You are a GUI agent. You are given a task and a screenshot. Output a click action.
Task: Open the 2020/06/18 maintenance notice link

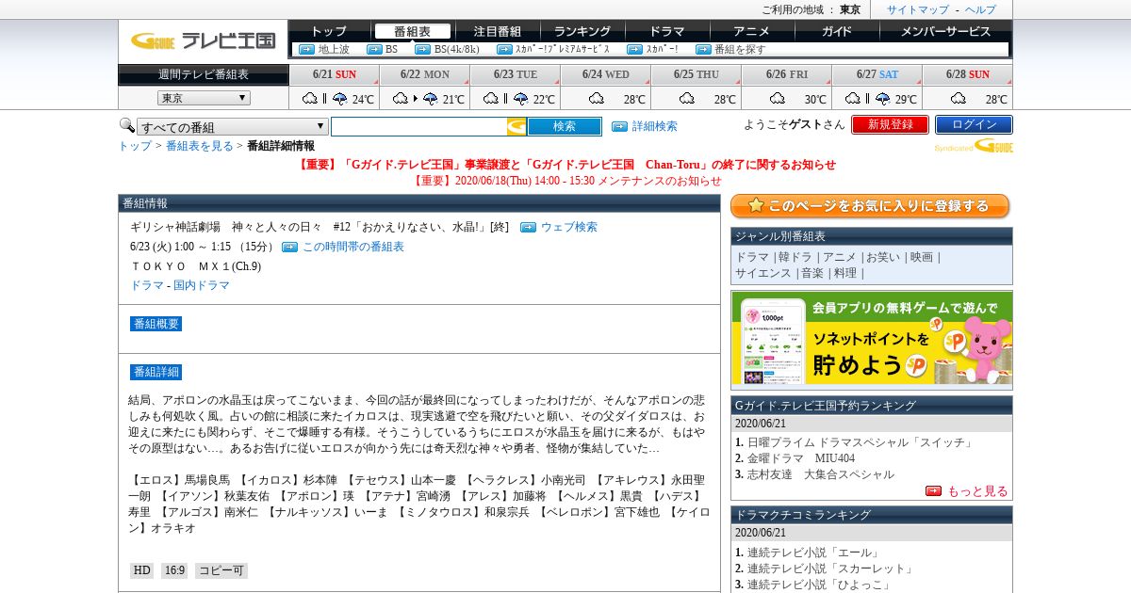pos(567,181)
